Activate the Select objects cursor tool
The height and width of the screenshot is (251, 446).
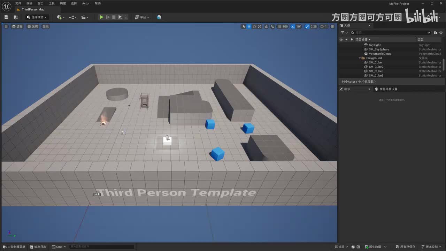point(244,26)
